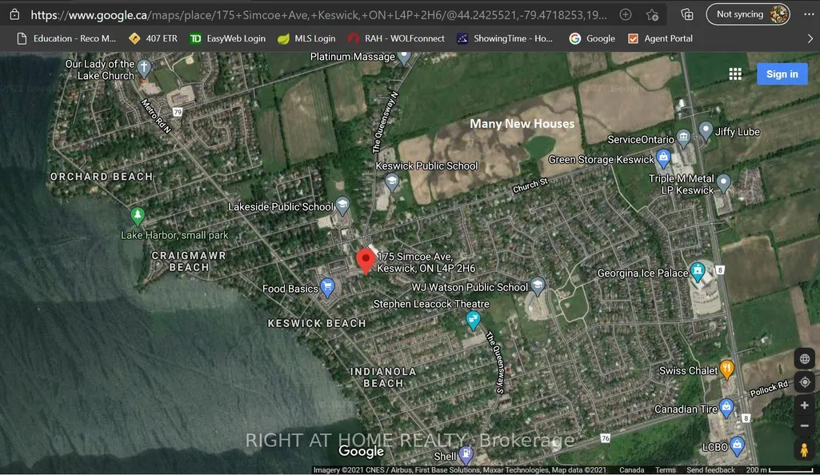
Task: Open the browser Collections button
Action: 687,14
